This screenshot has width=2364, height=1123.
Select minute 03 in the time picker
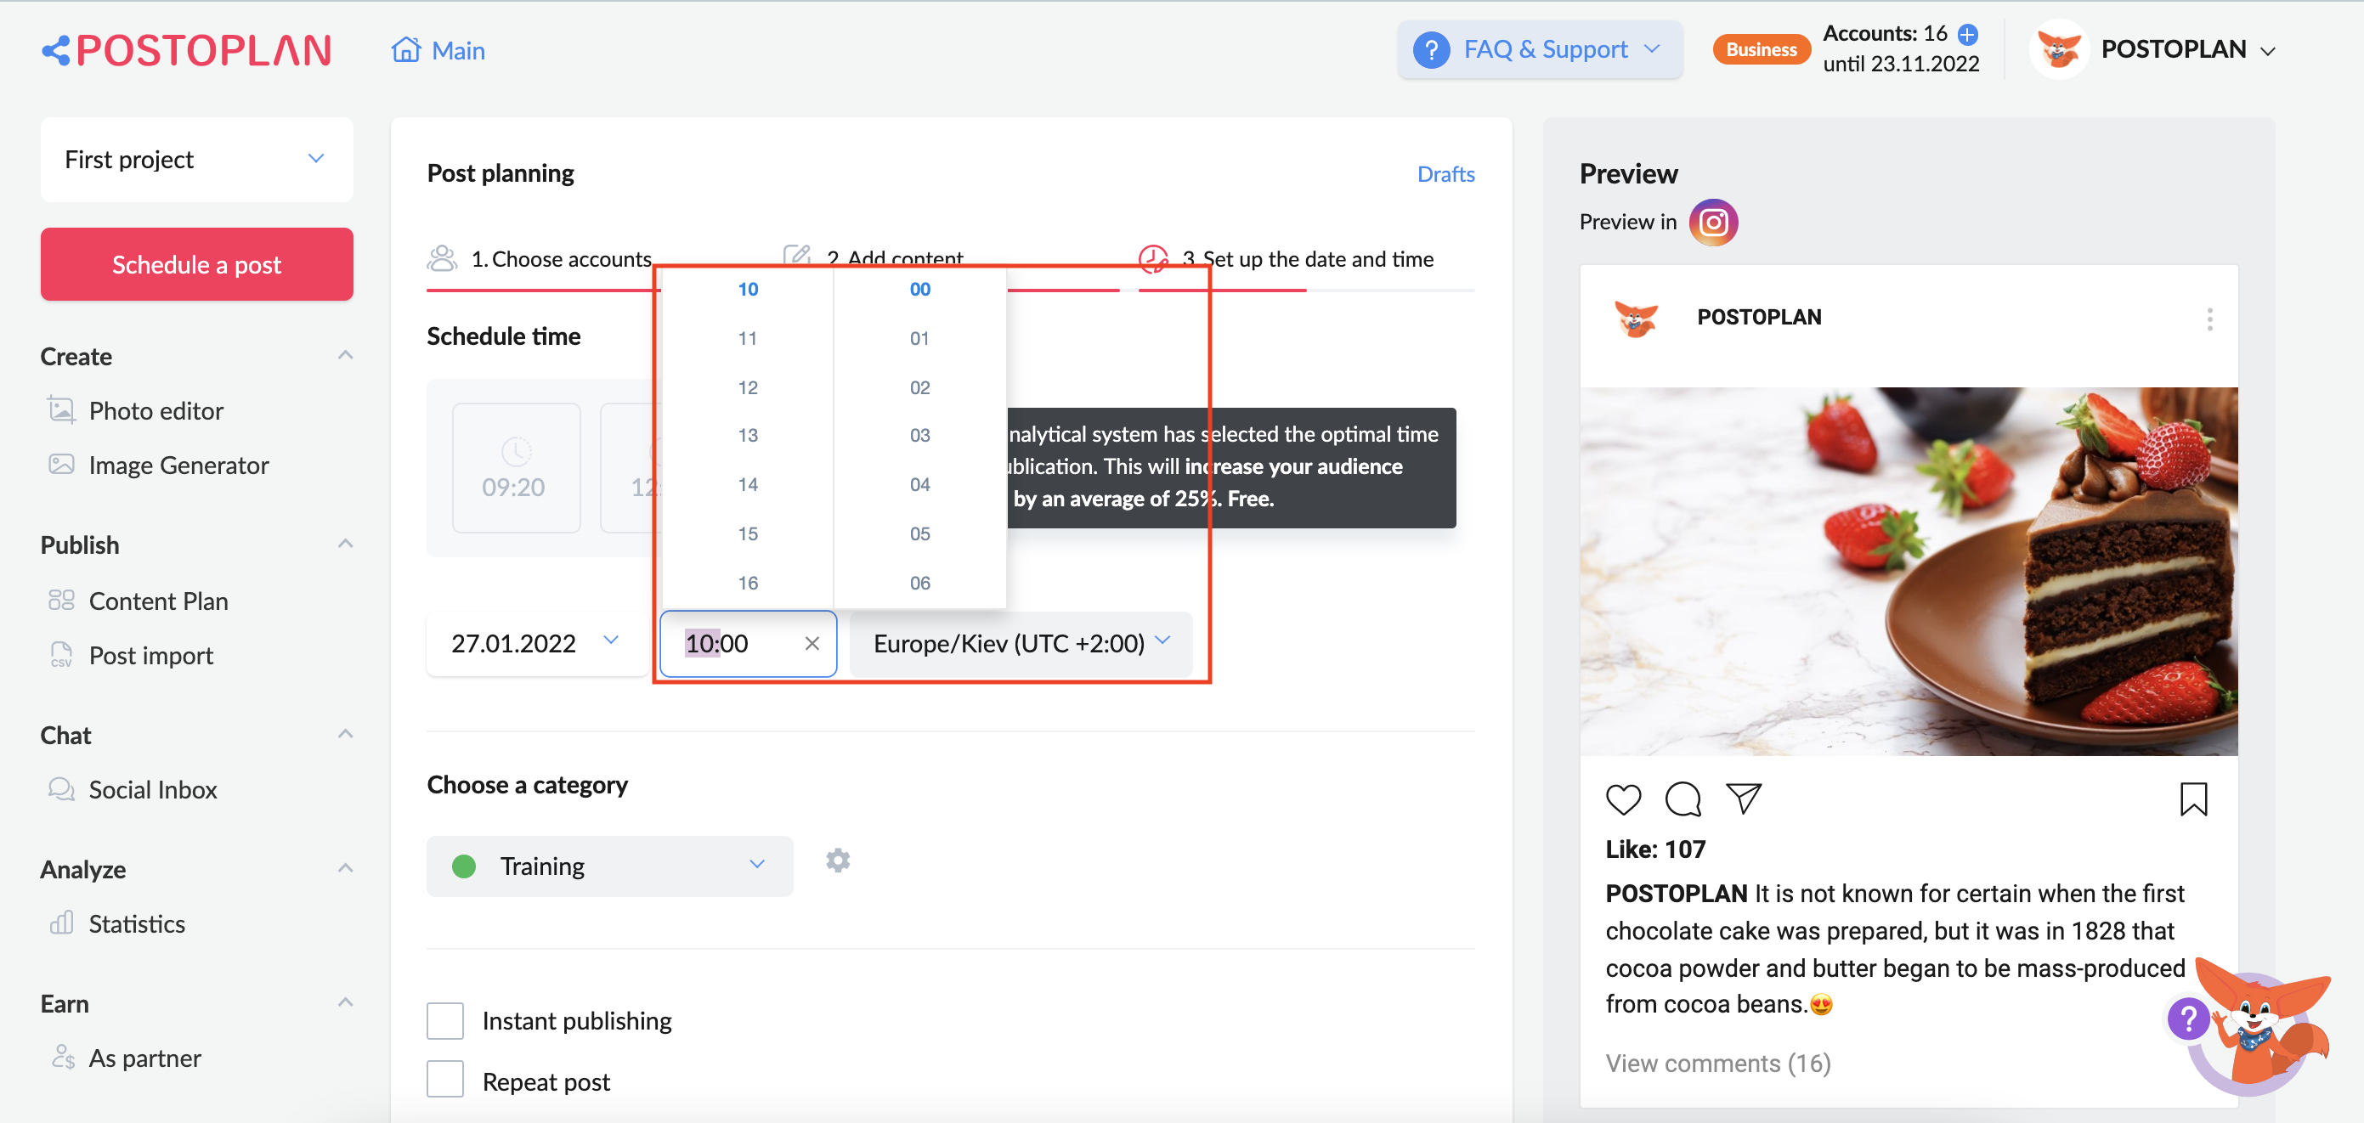[x=919, y=435]
